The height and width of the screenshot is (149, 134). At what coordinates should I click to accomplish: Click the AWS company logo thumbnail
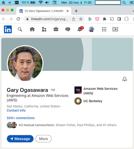point(78,90)
